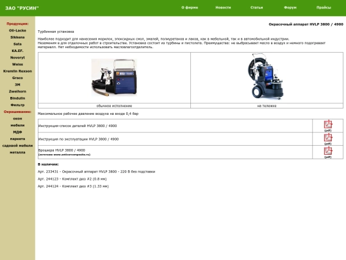
Task: Open the Форум menu item
Action: [x=290, y=8]
